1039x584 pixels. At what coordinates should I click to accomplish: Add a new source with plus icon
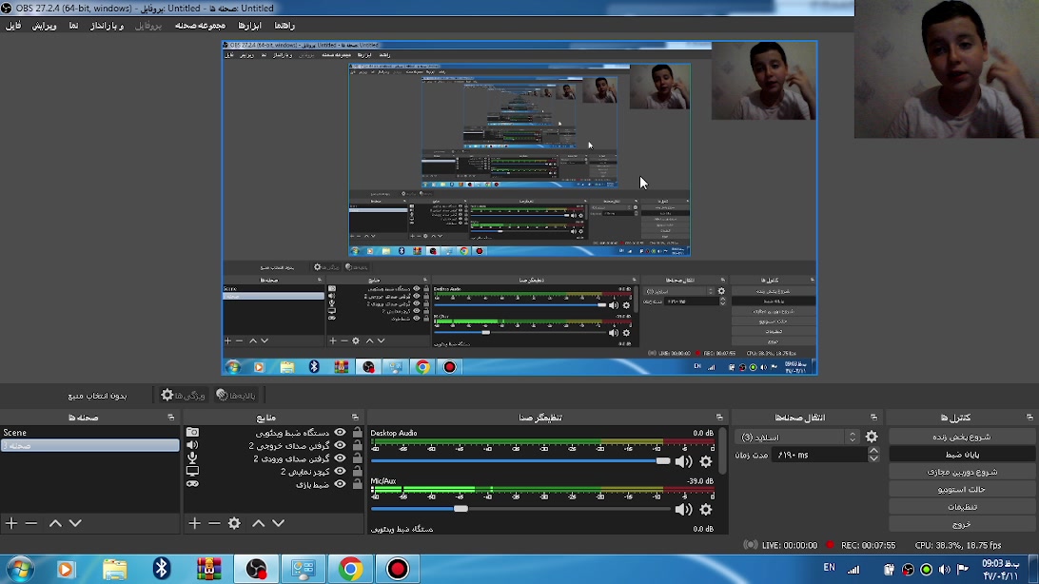pyautogui.click(x=194, y=523)
